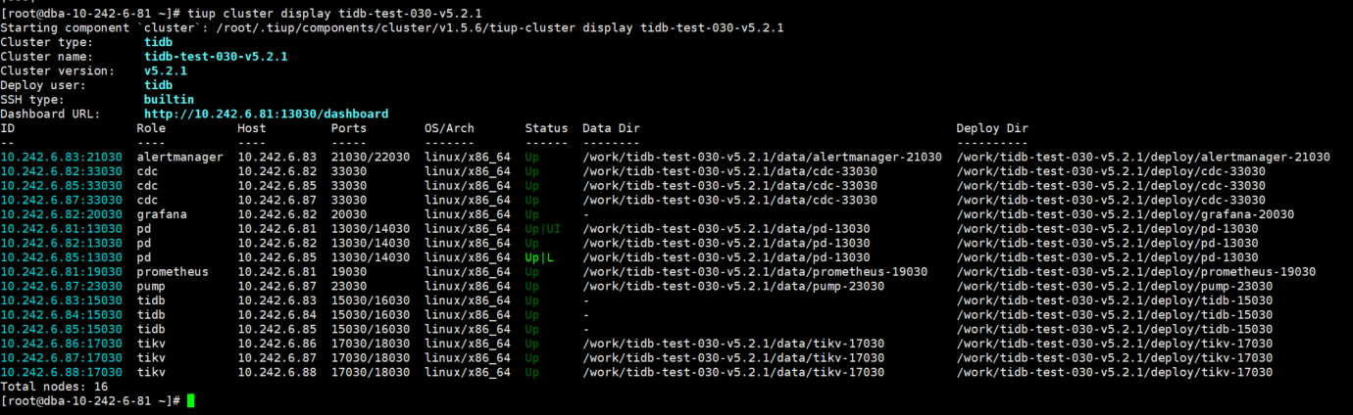
Task: Click ID 10.242.6.84:15030 tidb entry
Action: click(61, 315)
